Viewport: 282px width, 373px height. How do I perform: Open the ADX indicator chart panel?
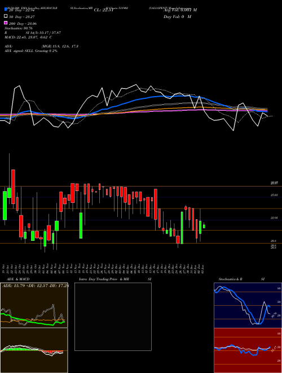pos(34,305)
